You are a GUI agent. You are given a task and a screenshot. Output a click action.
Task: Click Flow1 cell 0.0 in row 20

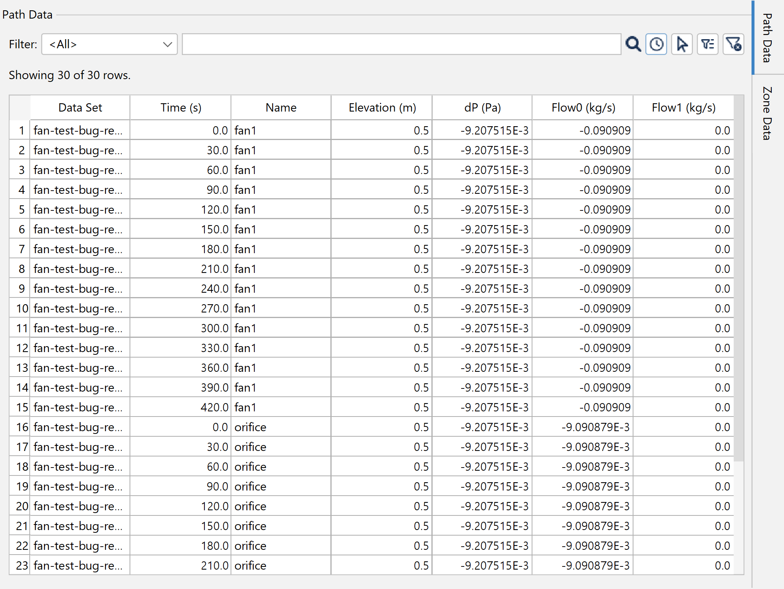683,506
